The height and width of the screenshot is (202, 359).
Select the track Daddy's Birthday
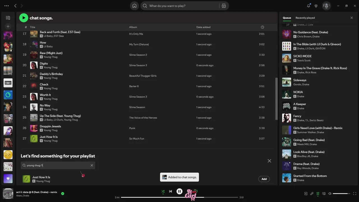pyautogui.click(x=51, y=74)
